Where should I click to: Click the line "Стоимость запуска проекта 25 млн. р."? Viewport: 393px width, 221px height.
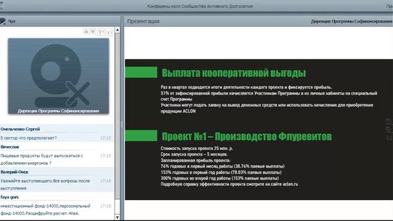click(196, 149)
